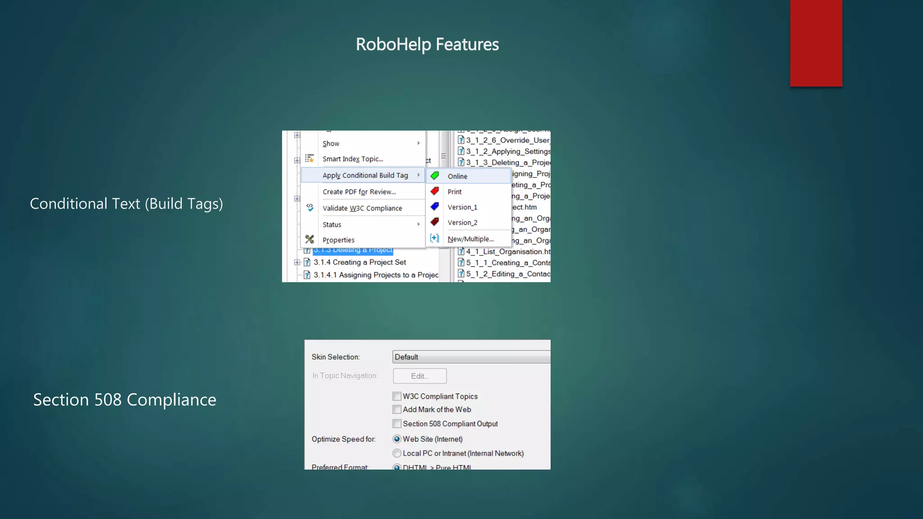Viewport: 923px width, 519px height.
Task: Expand the Status submenu arrow
Action: point(419,224)
